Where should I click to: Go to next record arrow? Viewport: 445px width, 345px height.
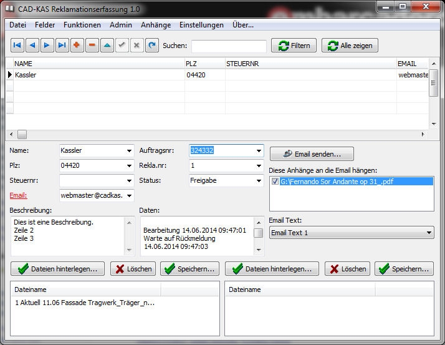47,46
